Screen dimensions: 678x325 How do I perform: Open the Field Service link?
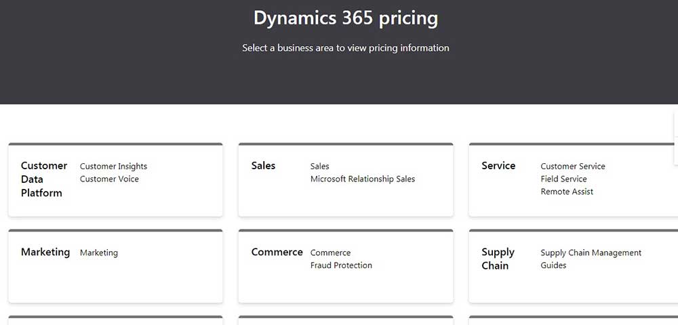563,179
